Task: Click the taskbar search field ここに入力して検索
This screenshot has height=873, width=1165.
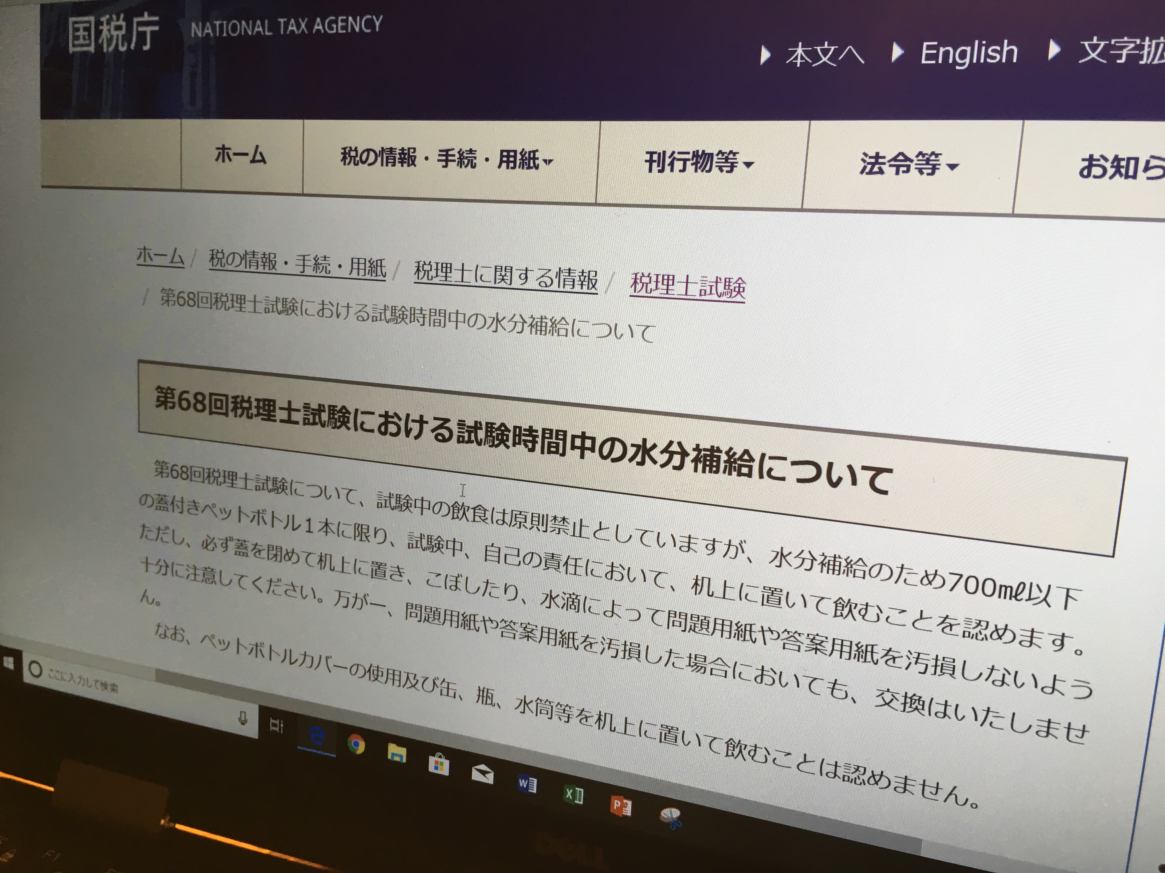Action: click(x=141, y=694)
